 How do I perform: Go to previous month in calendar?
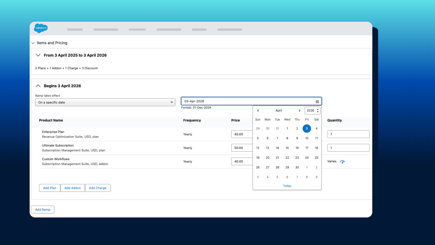(x=258, y=111)
